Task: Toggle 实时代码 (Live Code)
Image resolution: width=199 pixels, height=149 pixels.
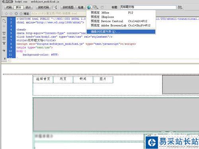Action: (43, 7)
